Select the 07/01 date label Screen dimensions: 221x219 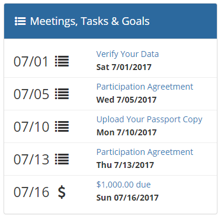(31, 61)
